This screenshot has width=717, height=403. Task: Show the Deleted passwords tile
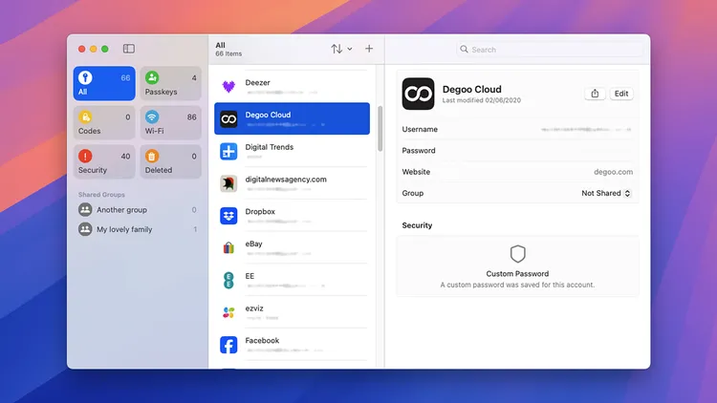coord(170,162)
